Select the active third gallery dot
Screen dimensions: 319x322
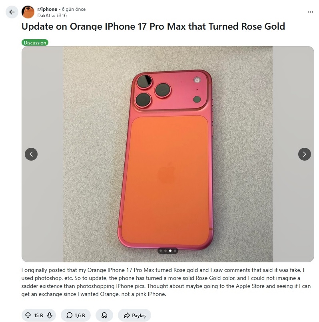pyautogui.click(x=170, y=251)
